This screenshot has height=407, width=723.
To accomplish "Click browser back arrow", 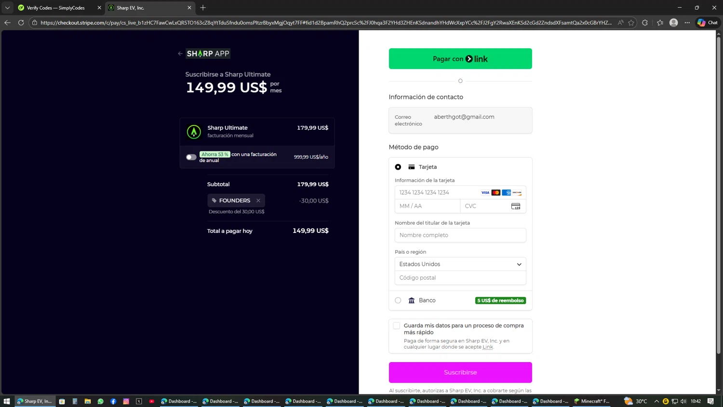I will click(7, 23).
